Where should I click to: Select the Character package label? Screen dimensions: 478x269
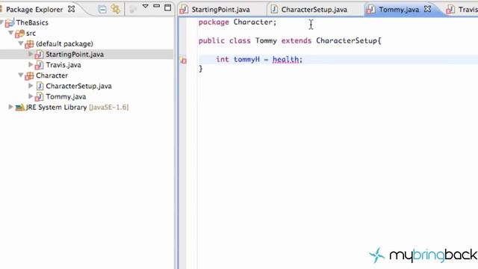click(52, 75)
